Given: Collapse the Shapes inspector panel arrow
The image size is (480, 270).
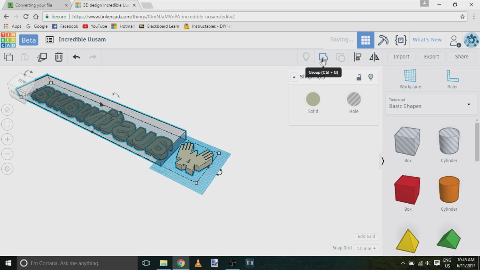Looking at the screenshot, I should coord(294,77).
